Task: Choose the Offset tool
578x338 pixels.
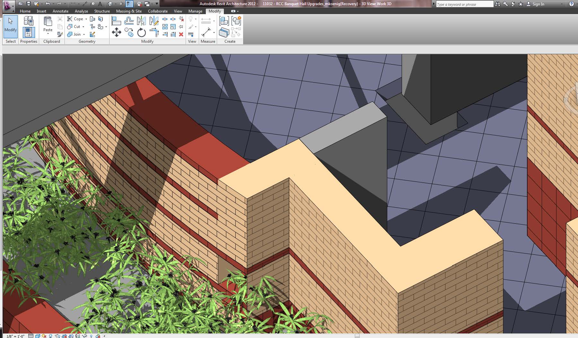Action: click(129, 21)
